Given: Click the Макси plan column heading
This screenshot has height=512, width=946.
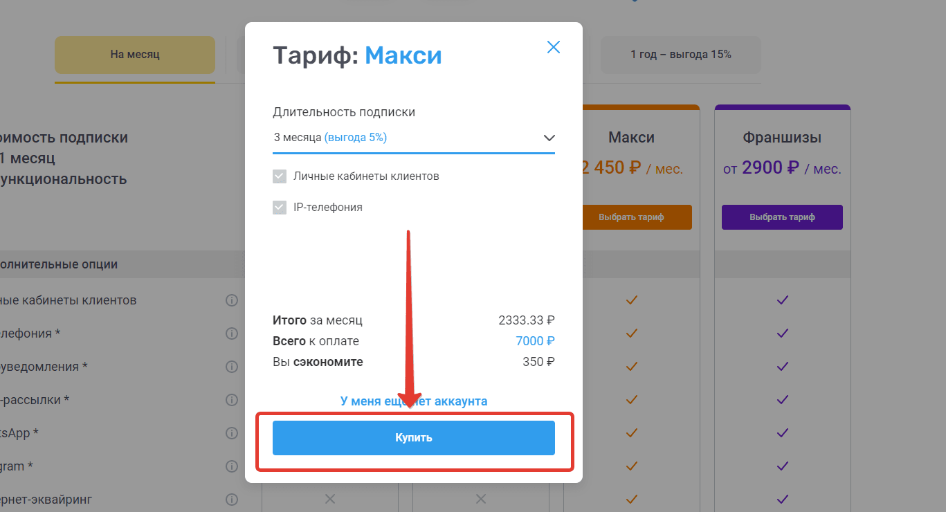Looking at the screenshot, I should click(x=631, y=138).
